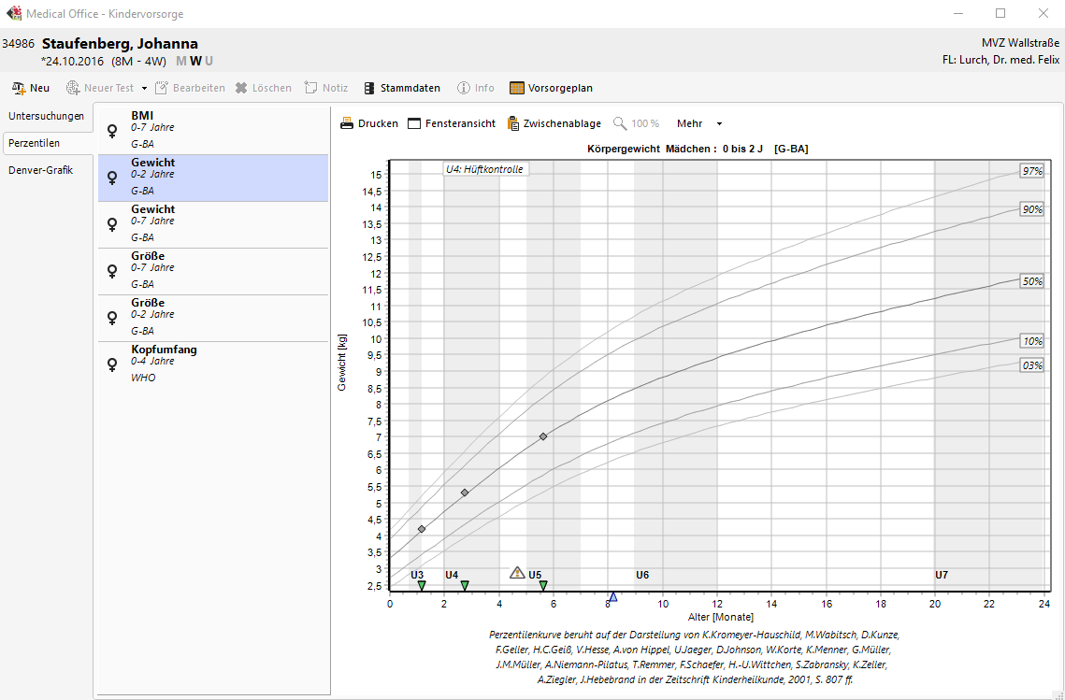Viewport: 1065px width, 700px height.
Task: Click the warning triangle near U5
Action: (518, 573)
